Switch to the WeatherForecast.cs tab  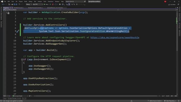coord(19,8)
